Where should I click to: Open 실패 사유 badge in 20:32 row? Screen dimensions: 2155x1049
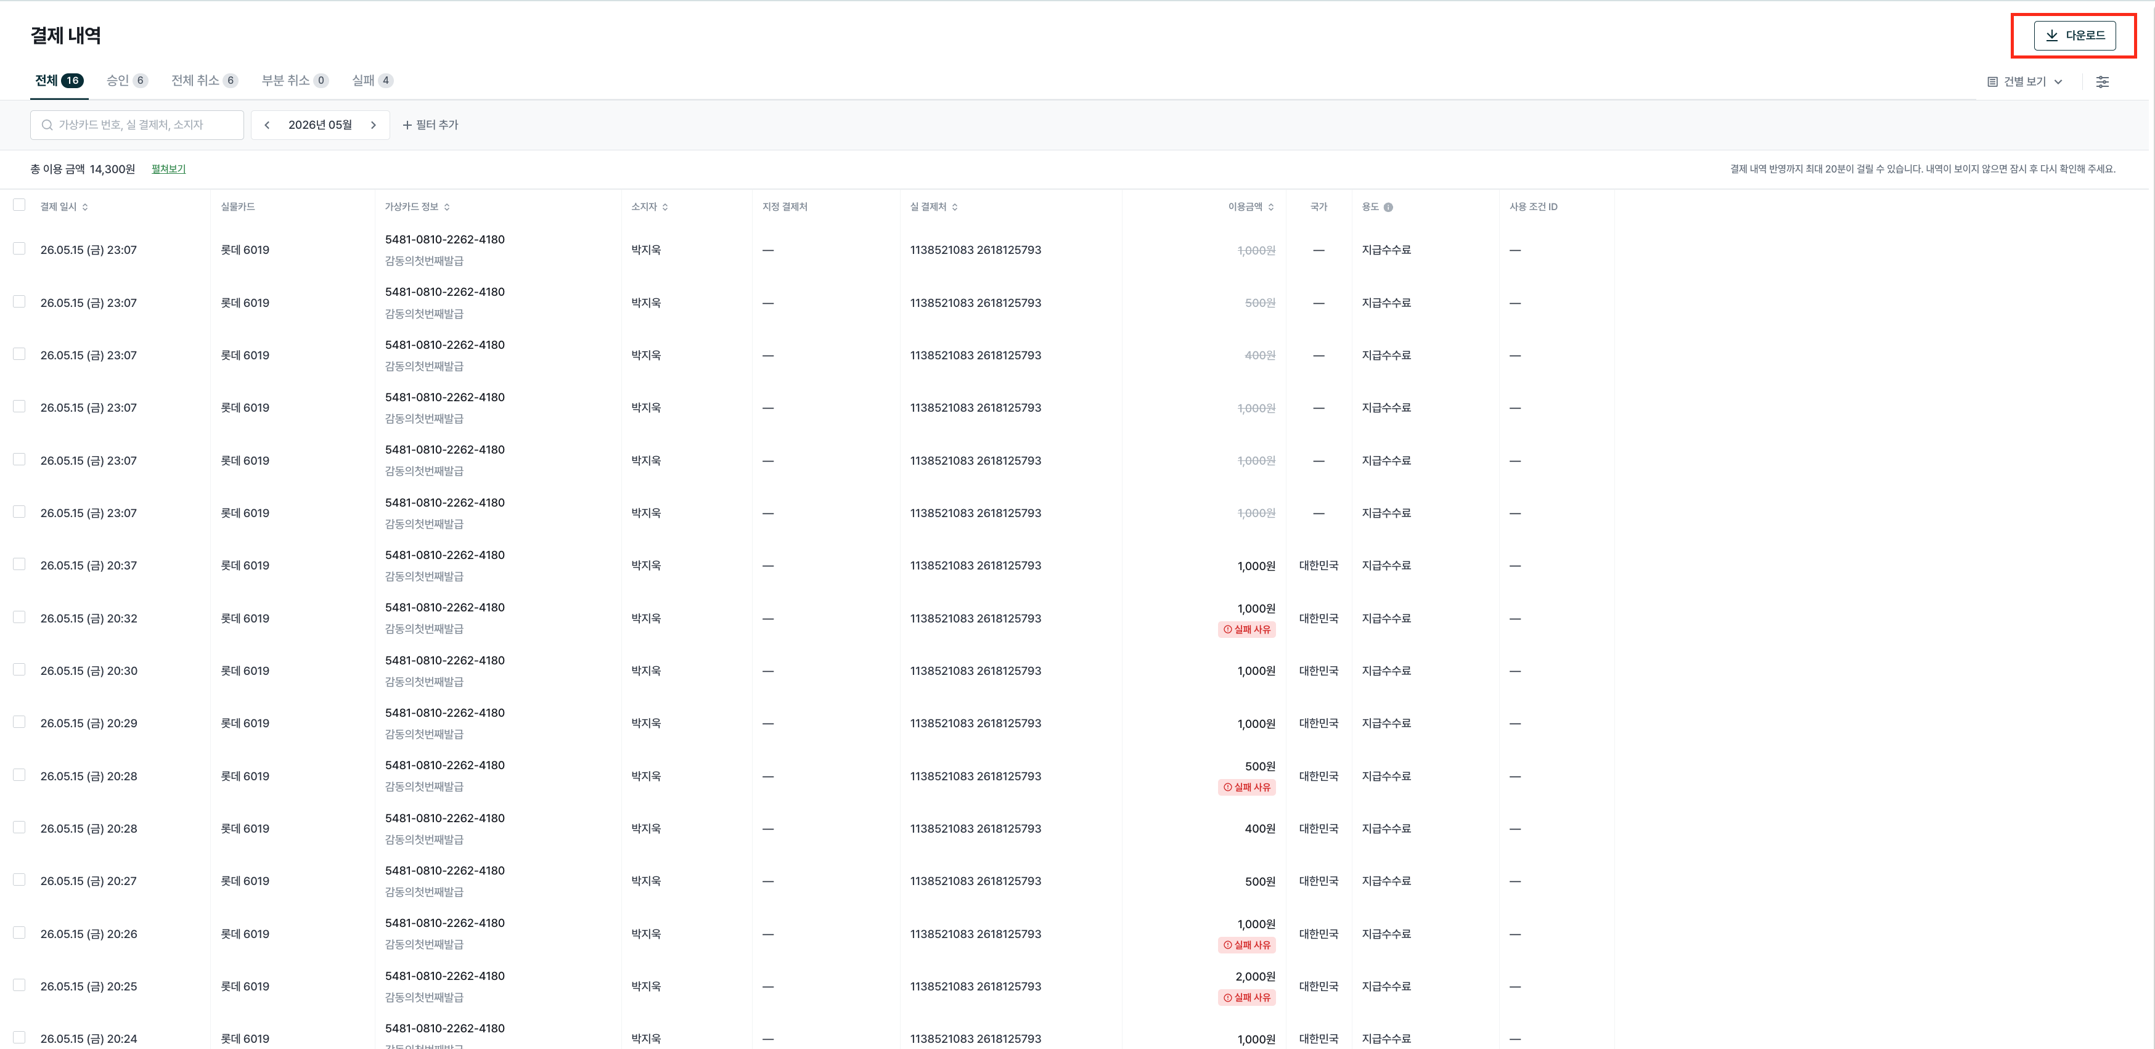[1248, 630]
